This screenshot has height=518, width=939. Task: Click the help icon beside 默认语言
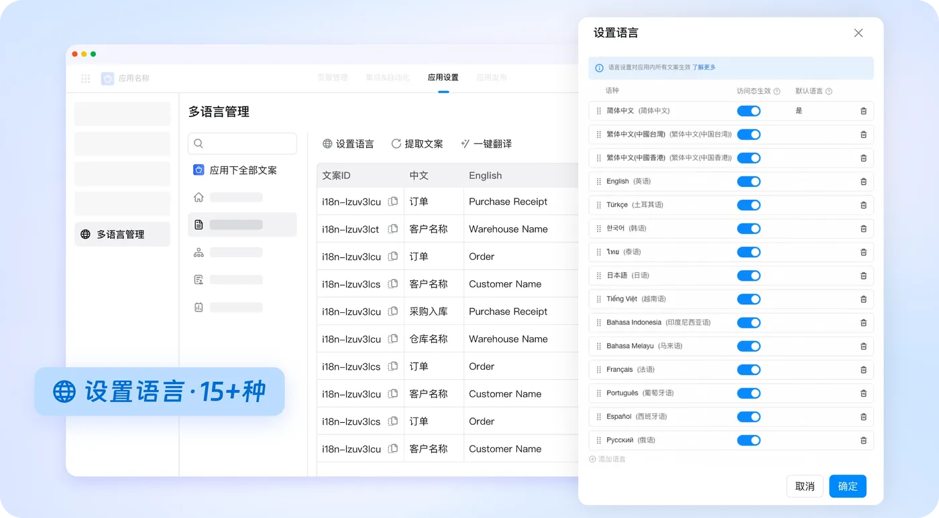(828, 91)
